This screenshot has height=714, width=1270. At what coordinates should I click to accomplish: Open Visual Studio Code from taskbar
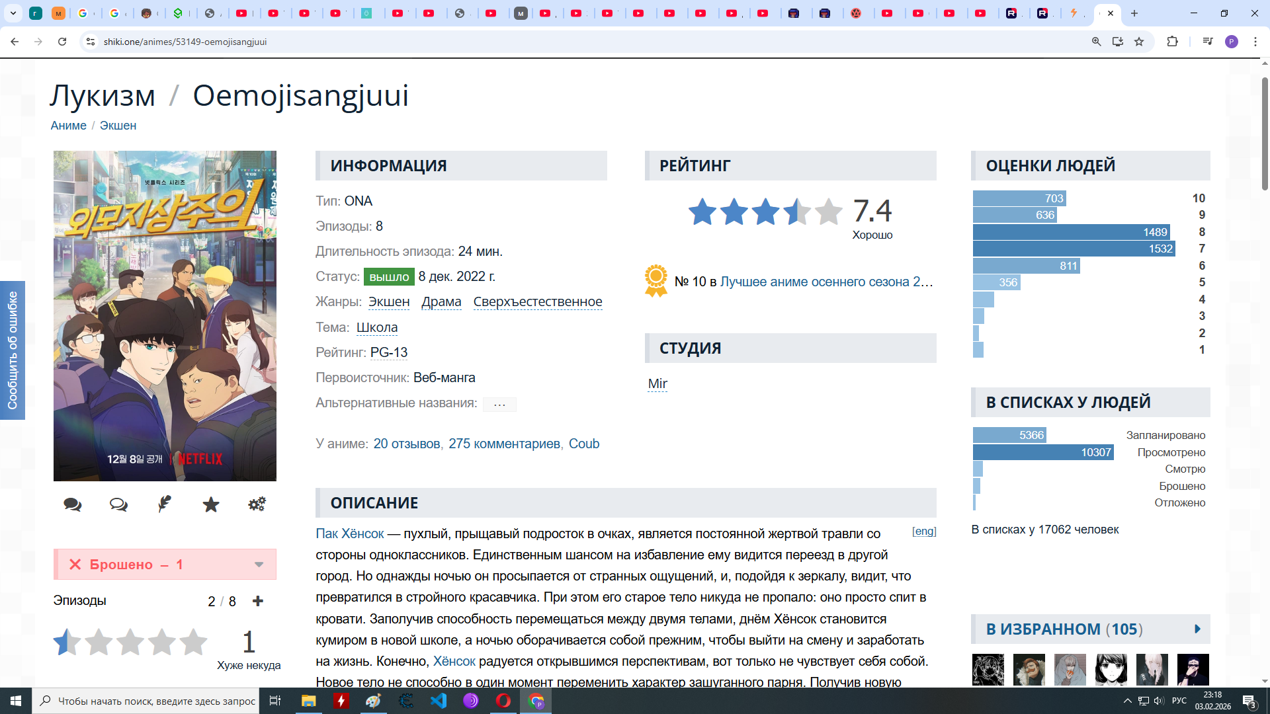point(438,701)
